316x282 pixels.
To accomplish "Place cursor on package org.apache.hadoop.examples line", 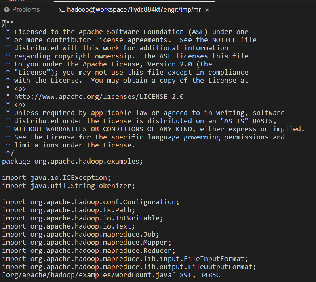I will 73,162.
